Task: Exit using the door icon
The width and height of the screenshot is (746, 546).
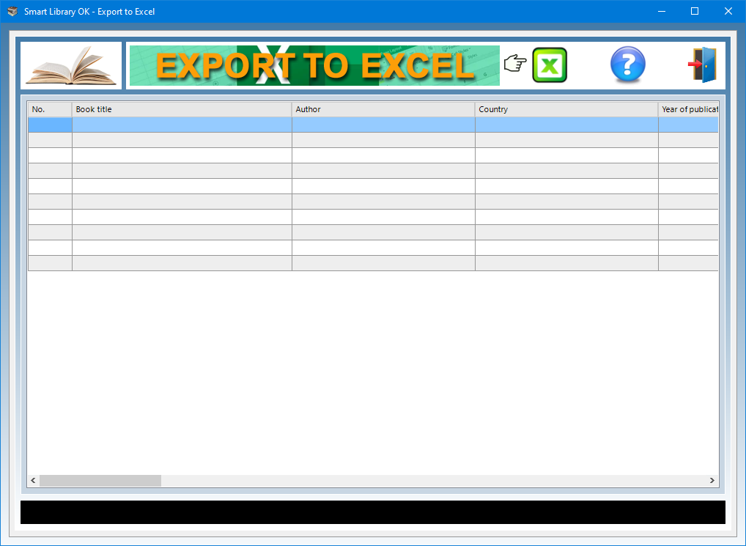Action: (x=702, y=64)
